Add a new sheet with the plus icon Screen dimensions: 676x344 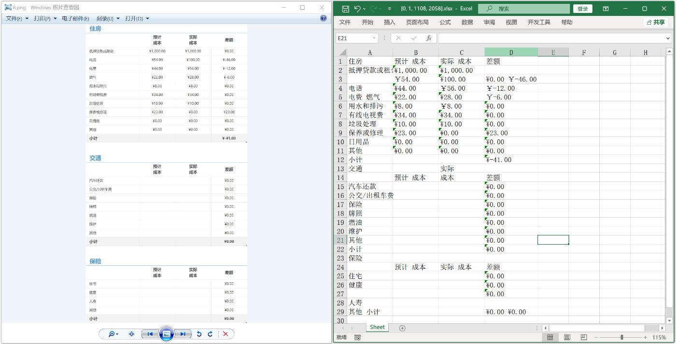pos(402,328)
